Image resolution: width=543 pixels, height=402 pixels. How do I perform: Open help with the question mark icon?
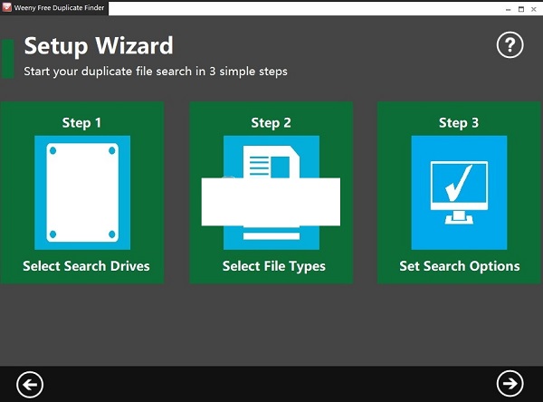pyautogui.click(x=510, y=45)
